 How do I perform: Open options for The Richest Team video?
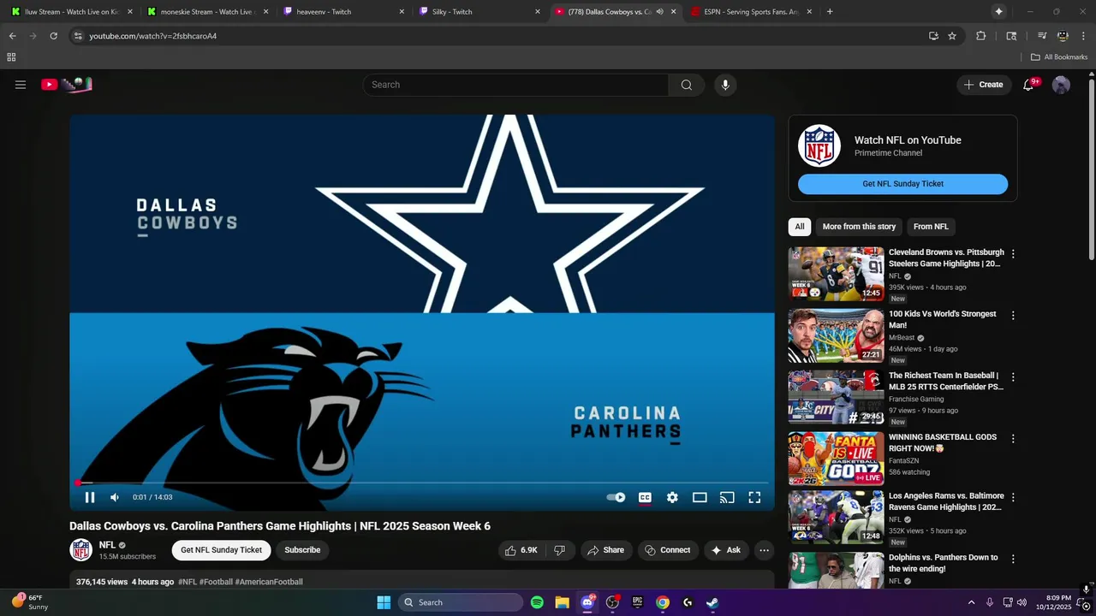coord(1013,377)
